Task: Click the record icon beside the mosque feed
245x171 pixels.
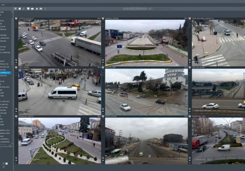Action: coord(103,111)
